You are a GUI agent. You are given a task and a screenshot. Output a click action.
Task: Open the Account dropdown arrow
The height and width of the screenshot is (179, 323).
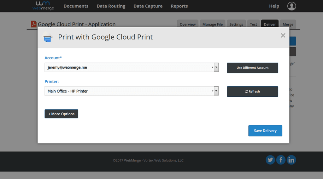pyautogui.click(x=216, y=67)
